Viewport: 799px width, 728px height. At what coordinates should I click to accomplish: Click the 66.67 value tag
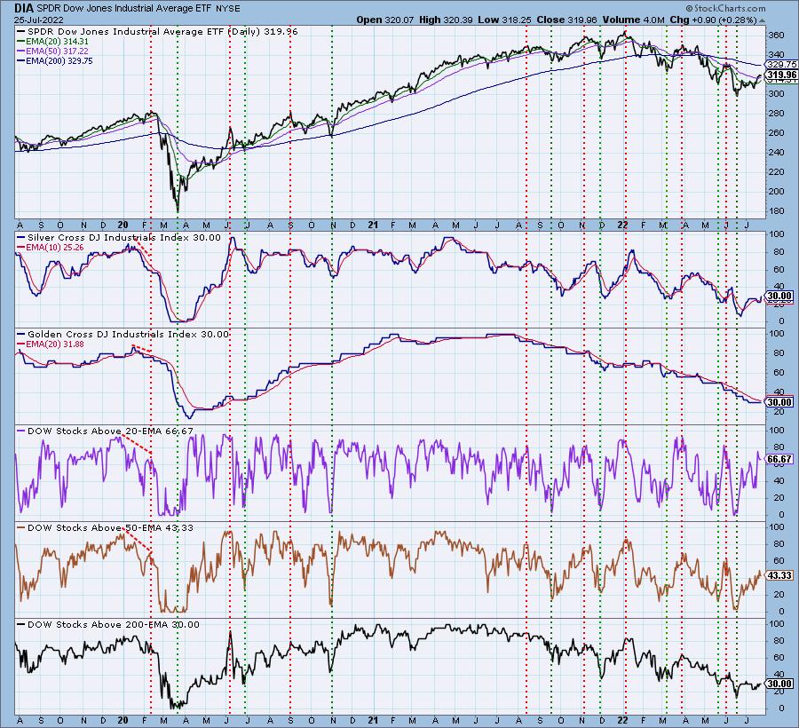779,459
